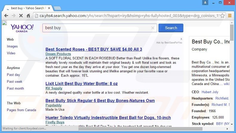Close the Ads by BestSaveForYou panel
The image size is (236, 133).
click(x=181, y=39)
